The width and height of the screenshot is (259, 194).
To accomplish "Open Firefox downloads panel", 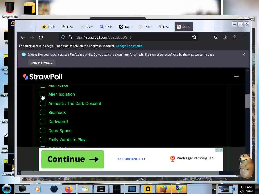I will [x=225, y=37].
